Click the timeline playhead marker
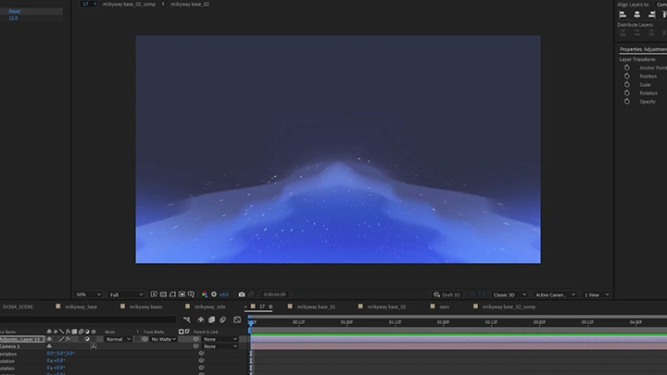 click(x=251, y=322)
